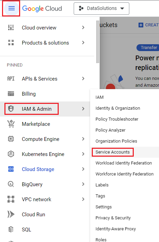
Task: Click the navigation menu scrollbar
Action: (98, 42)
